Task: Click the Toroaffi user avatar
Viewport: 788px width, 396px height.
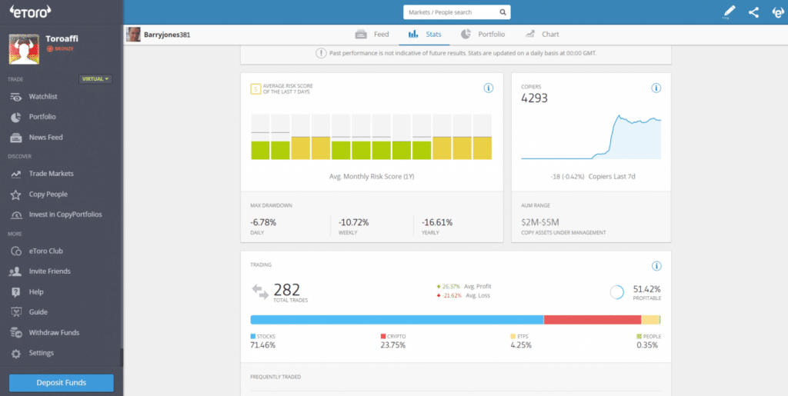Action: (x=24, y=49)
